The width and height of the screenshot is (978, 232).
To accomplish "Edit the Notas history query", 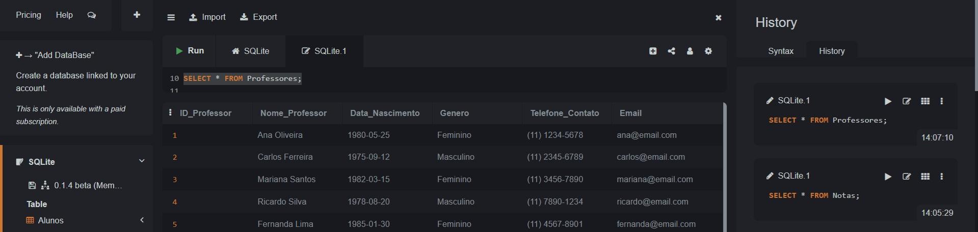I will point(907,177).
